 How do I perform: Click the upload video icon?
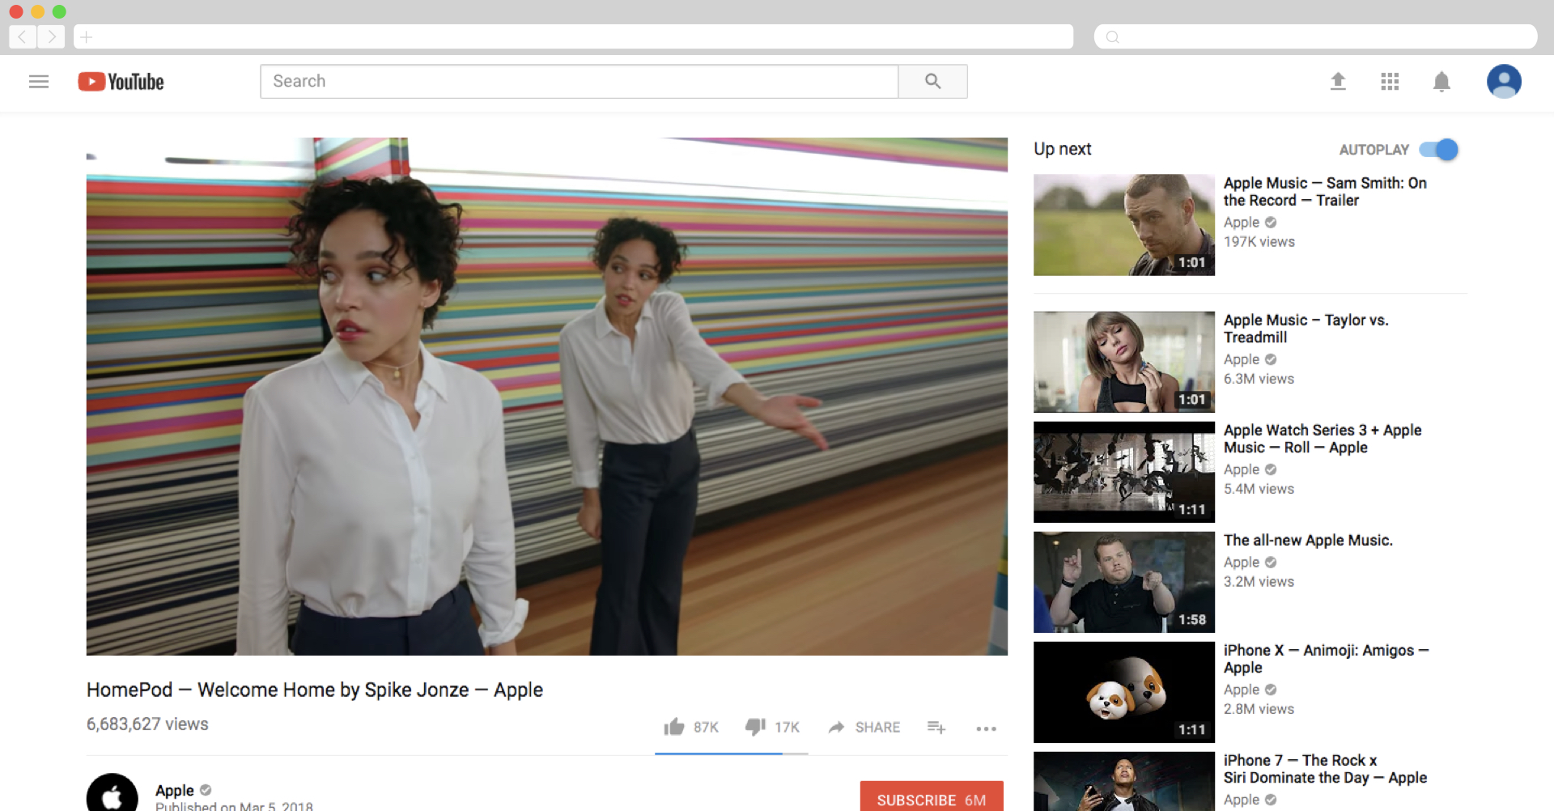1338,81
